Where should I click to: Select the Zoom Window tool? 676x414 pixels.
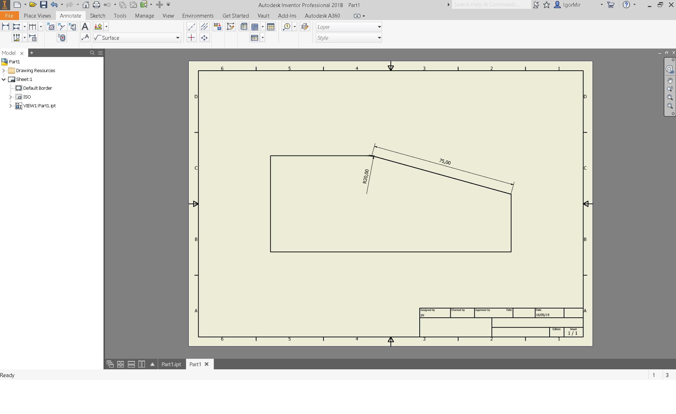click(x=670, y=97)
